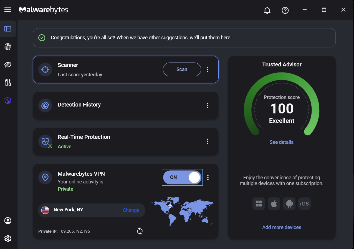This screenshot has height=249, width=354.
Task: Open the account profile icon
Action: point(8,221)
